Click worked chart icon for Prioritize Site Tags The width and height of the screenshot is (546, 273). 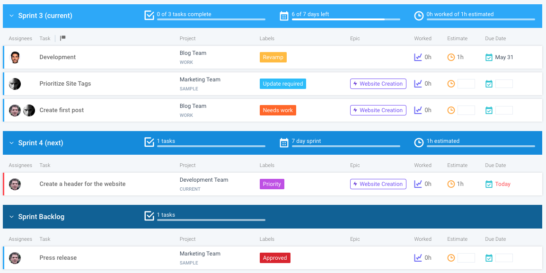[418, 84]
